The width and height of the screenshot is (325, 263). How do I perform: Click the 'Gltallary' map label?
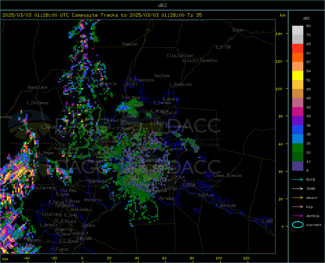tap(52, 214)
